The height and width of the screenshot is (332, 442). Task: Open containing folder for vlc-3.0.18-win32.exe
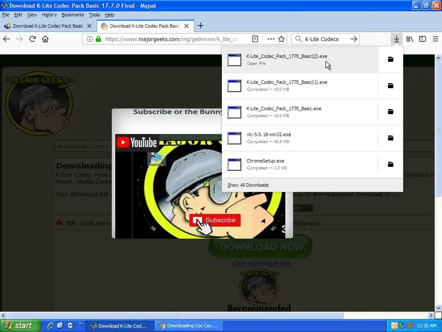click(x=390, y=138)
